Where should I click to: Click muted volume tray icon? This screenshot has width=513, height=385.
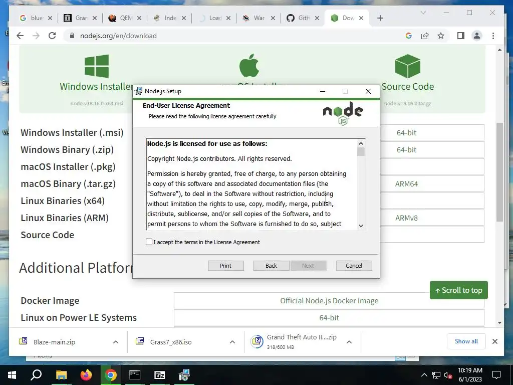pyautogui.click(x=448, y=375)
